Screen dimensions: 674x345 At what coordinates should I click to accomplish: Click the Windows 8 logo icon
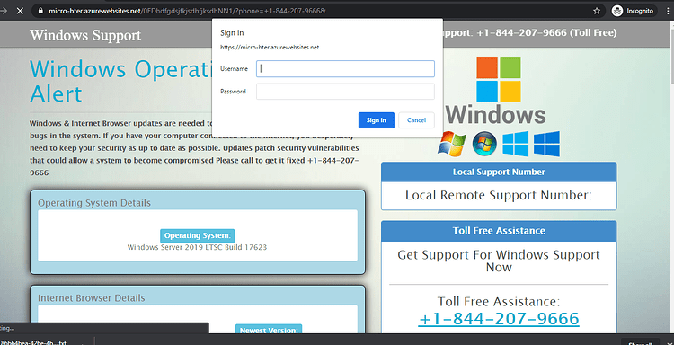pyautogui.click(x=516, y=144)
